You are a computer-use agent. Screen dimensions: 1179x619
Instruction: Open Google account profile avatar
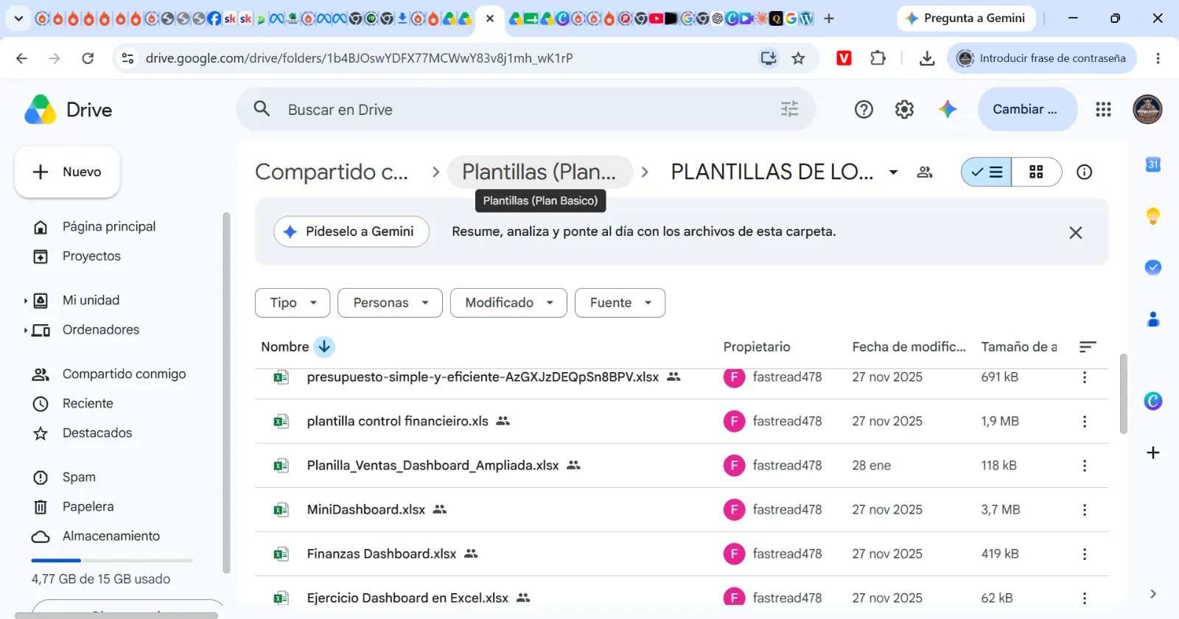point(1147,109)
